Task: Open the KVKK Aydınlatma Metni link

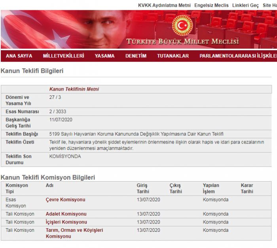Action: (164, 5)
